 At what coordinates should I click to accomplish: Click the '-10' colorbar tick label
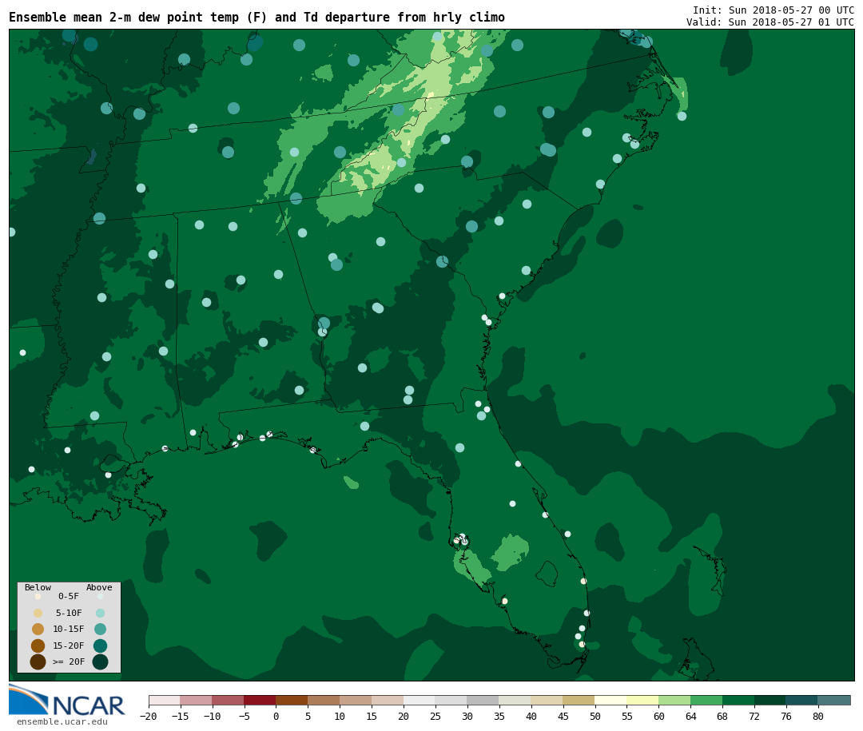(x=212, y=717)
